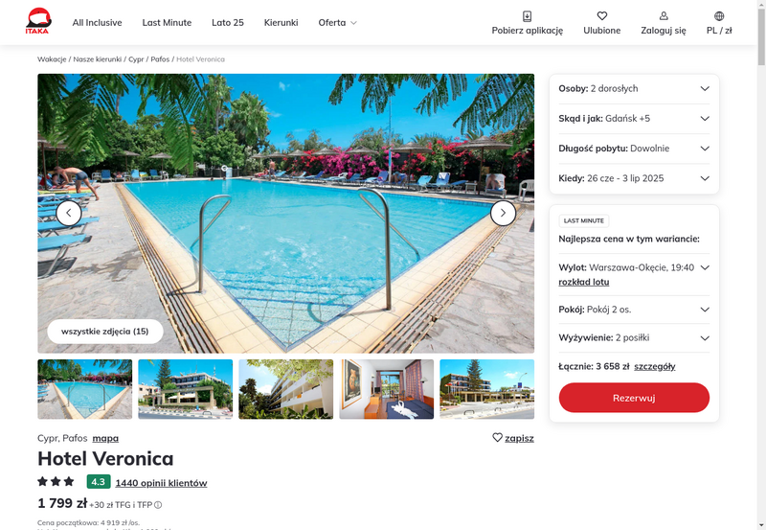The height and width of the screenshot is (530, 766).
Task: Show the next gallery photo arrow
Action: (x=503, y=213)
